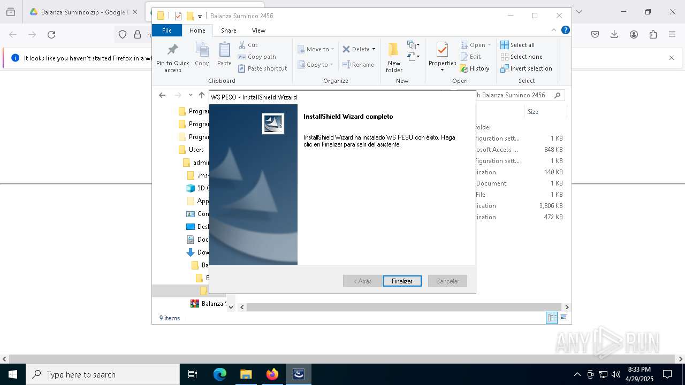The image size is (685, 385).
Task: Click Paste shortcut in the ribbon
Action: tap(262, 68)
